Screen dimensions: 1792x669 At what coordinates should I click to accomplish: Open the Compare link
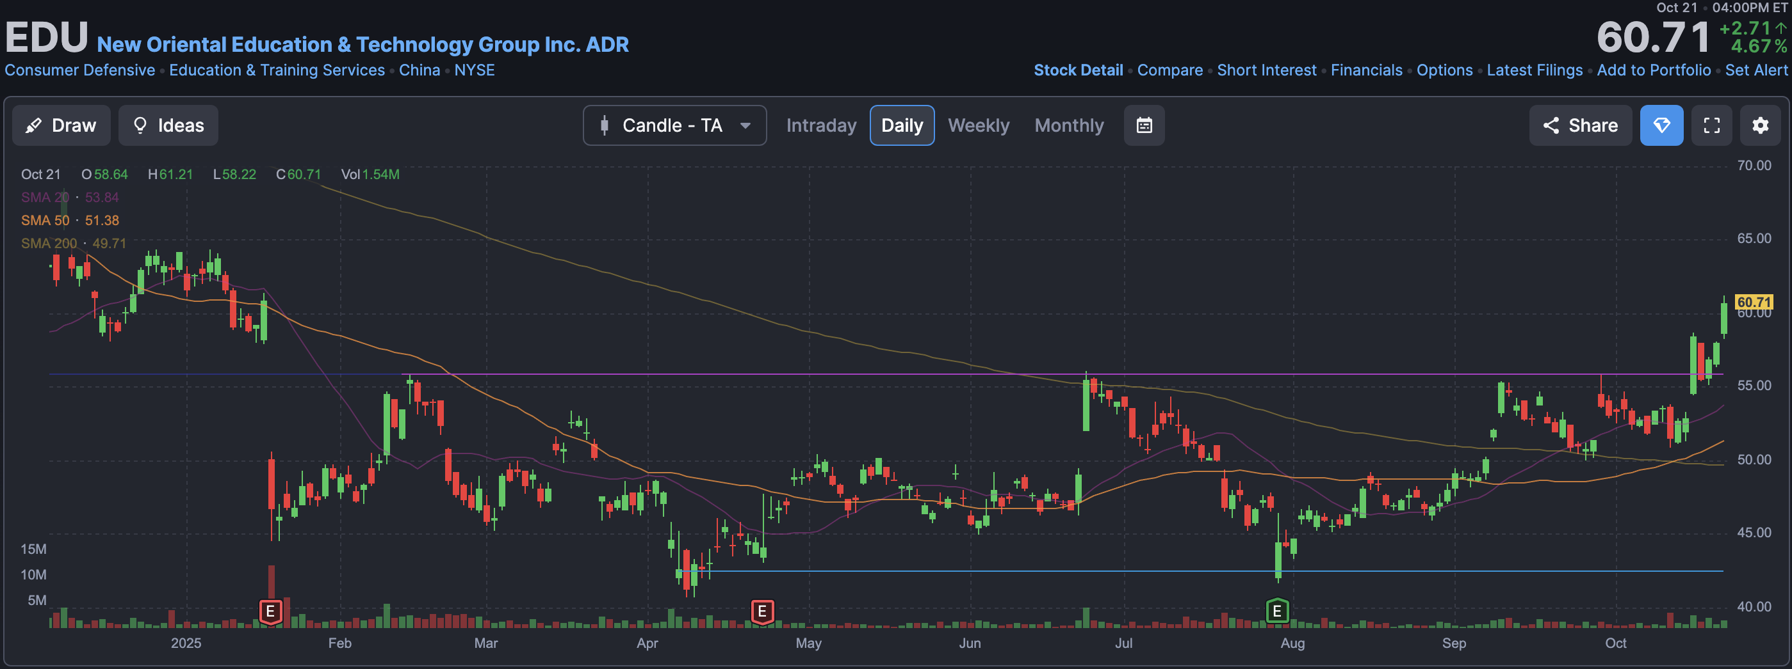[1169, 70]
